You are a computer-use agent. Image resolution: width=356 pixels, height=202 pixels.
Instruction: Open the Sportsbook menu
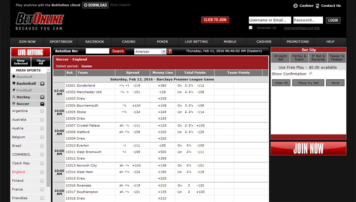[x=61, y=42]
